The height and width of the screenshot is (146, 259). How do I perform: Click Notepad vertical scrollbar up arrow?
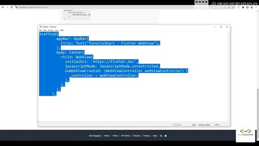point(229,33)
